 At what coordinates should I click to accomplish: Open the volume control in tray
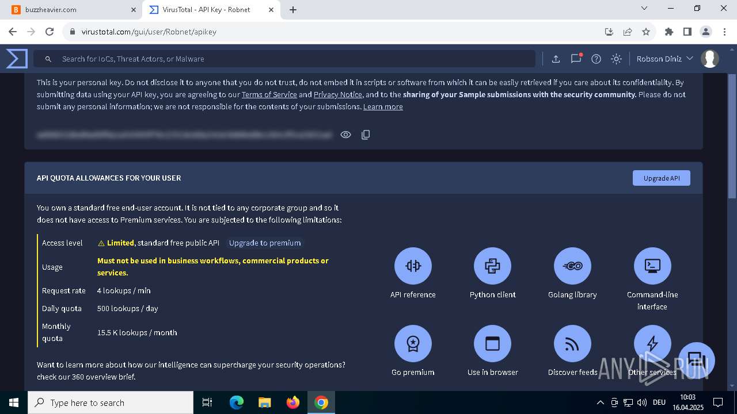click(x=642, y=402)
